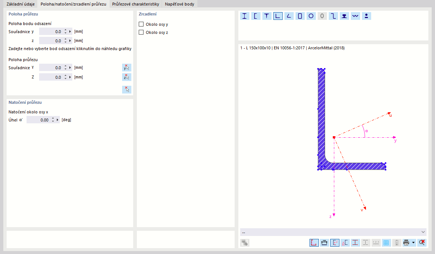Screen dimensions: 435x254
Task: Open arrow menu beside angle α' field
Action: click(58, 120)
